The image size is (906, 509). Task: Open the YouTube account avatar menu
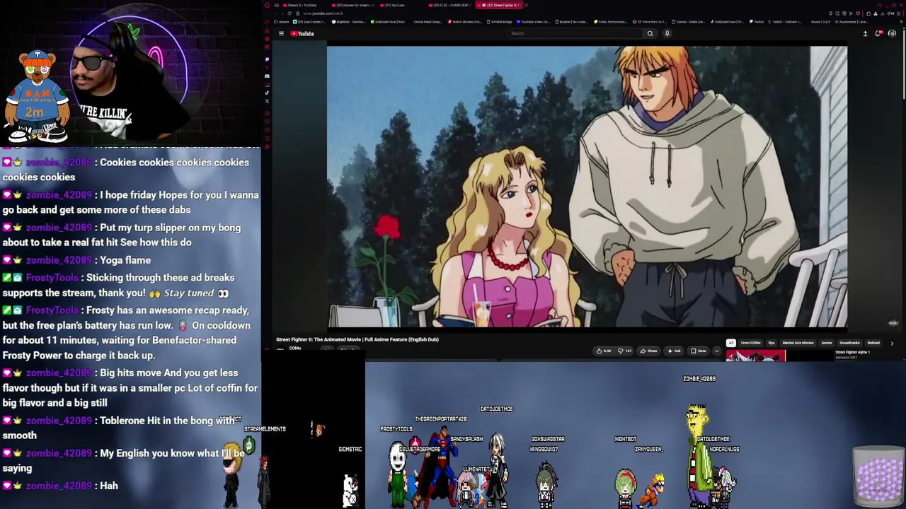[892, 33]
